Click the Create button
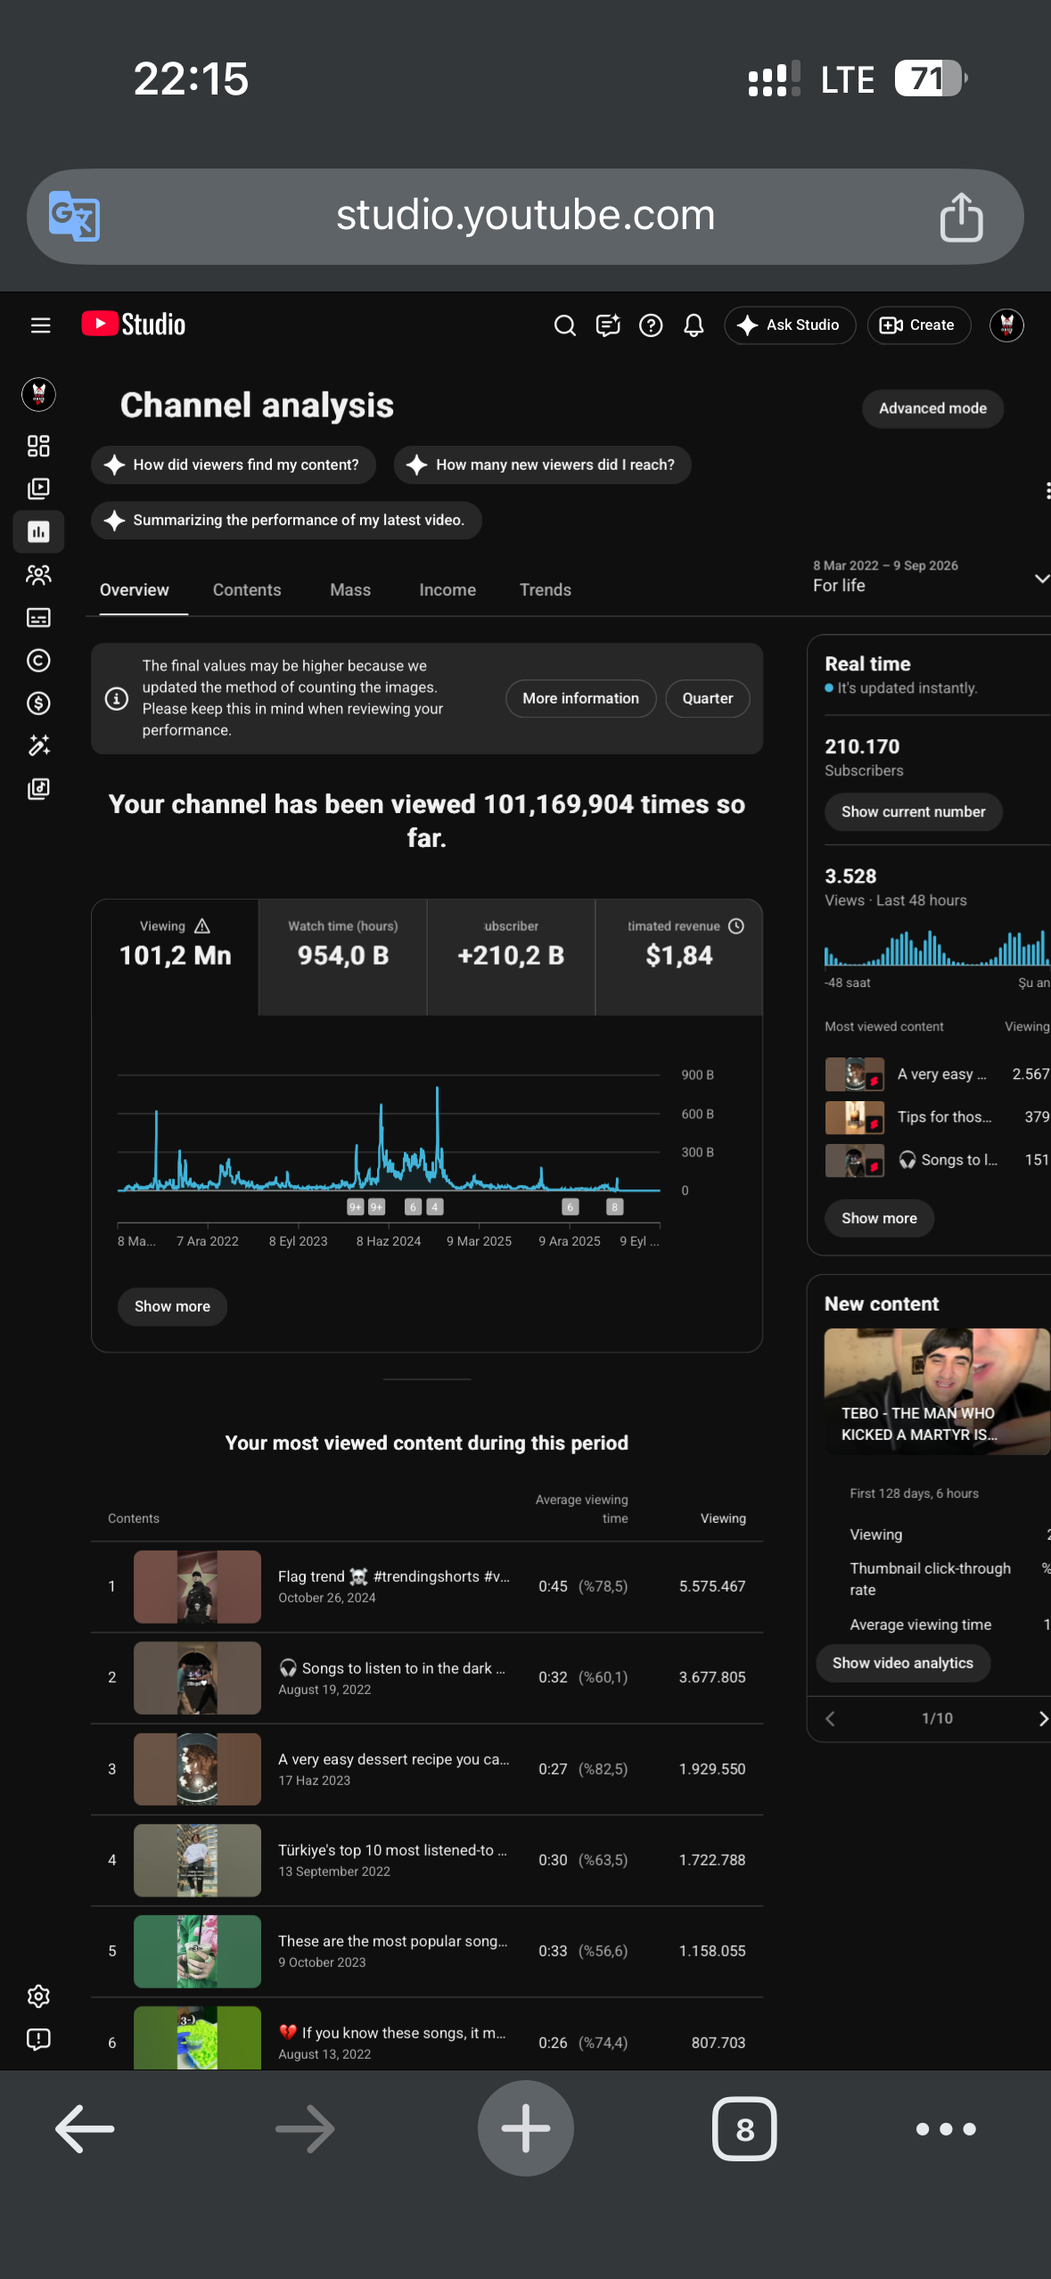 (x=918, y=325)
